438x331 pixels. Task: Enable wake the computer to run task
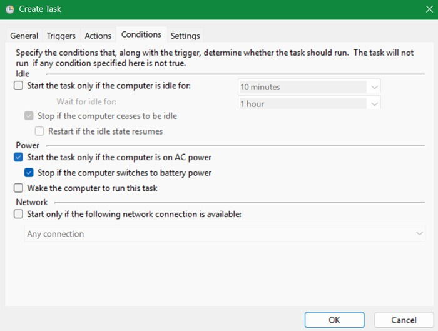tap(18, 188)
